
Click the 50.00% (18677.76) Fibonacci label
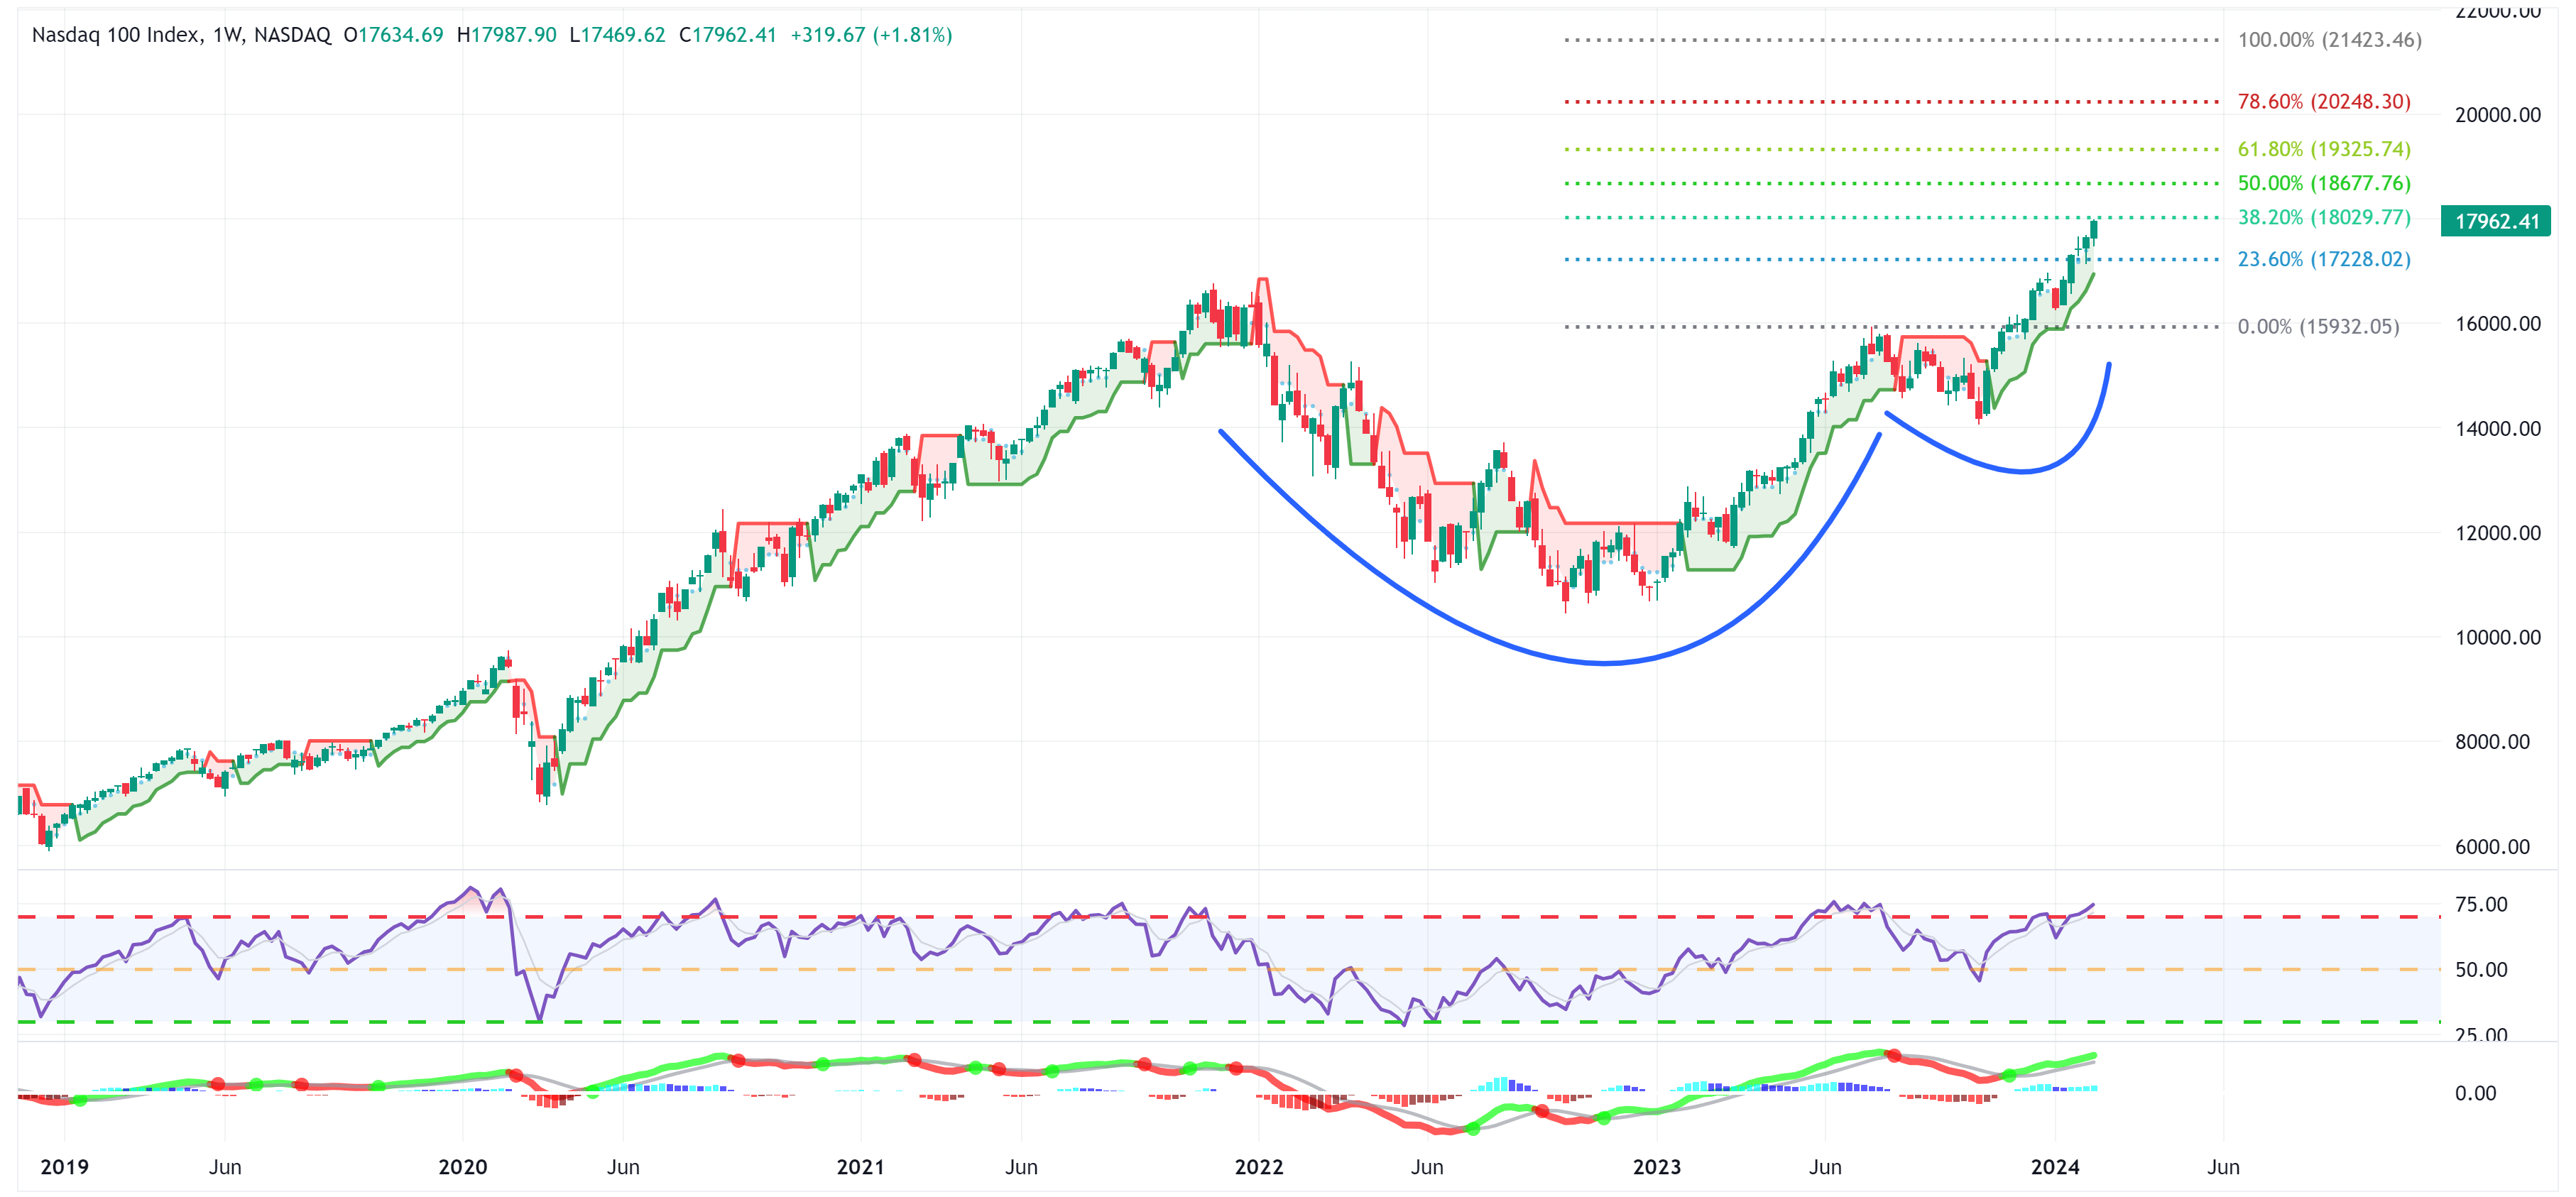click(x=2323, y=183)
